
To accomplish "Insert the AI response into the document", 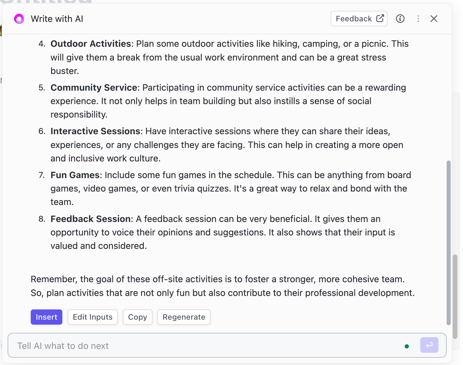I will (46, 317).
